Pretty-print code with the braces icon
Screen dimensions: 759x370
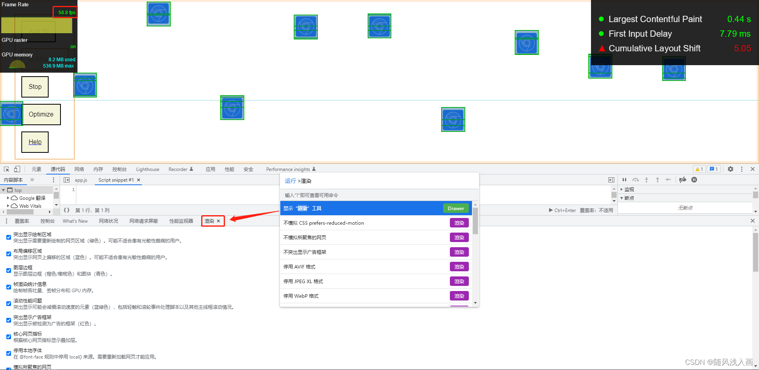pos(67,210)
